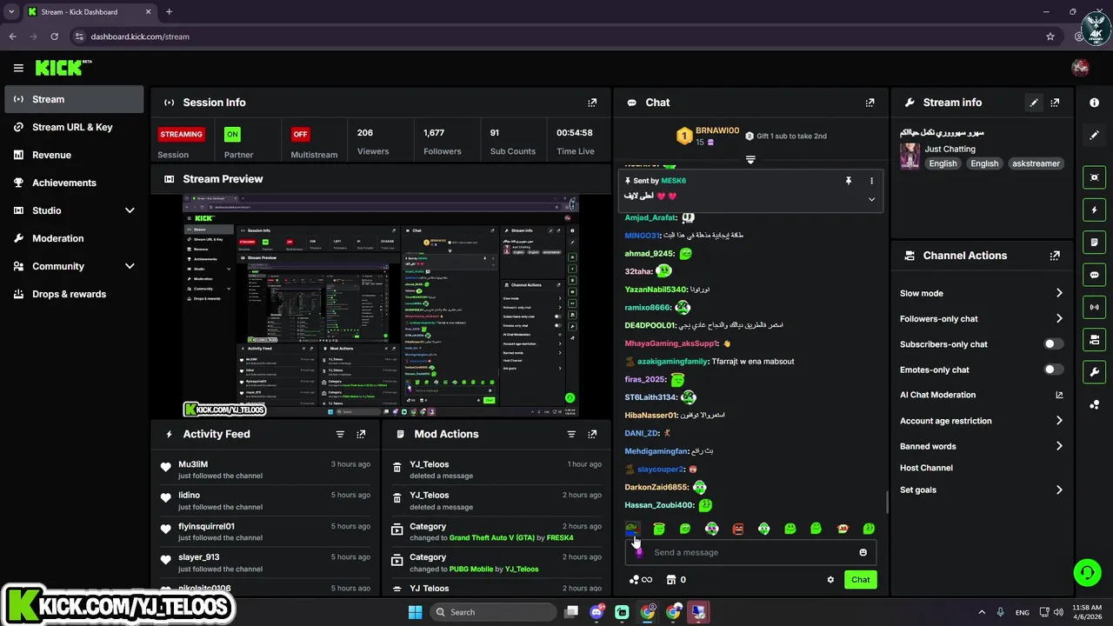Toggle Emotes-only chat switch

[1053, 370]
